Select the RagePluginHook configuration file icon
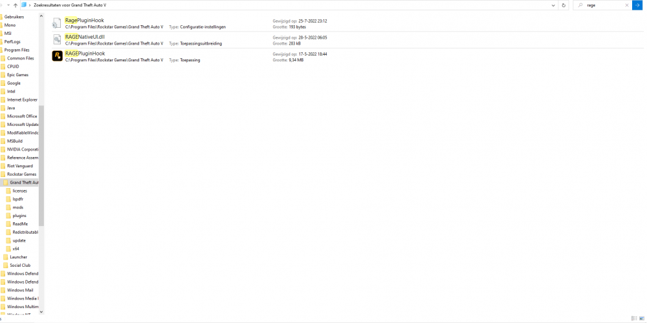 [57, 23]
